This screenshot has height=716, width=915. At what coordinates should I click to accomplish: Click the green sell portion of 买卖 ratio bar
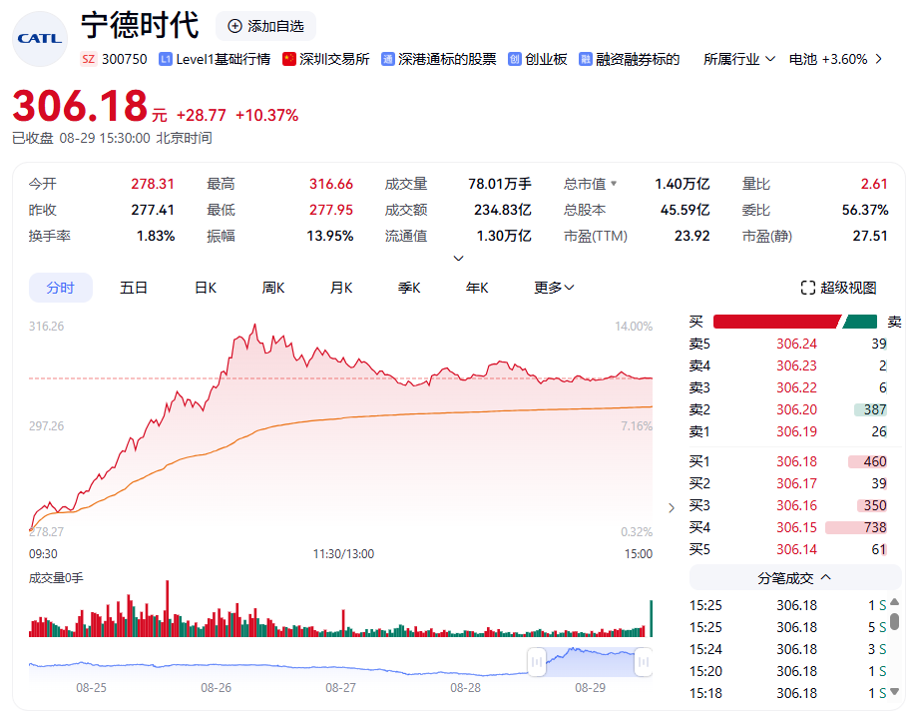point(860,322)
